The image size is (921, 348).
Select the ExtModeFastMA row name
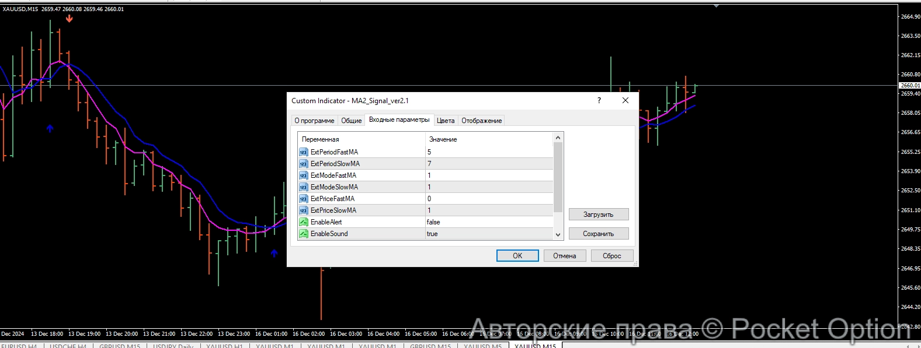(x=333, y=175)
